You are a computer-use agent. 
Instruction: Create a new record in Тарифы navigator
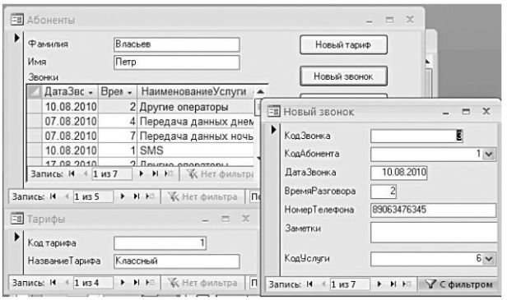pyautogui.click(x=150, y=284)
